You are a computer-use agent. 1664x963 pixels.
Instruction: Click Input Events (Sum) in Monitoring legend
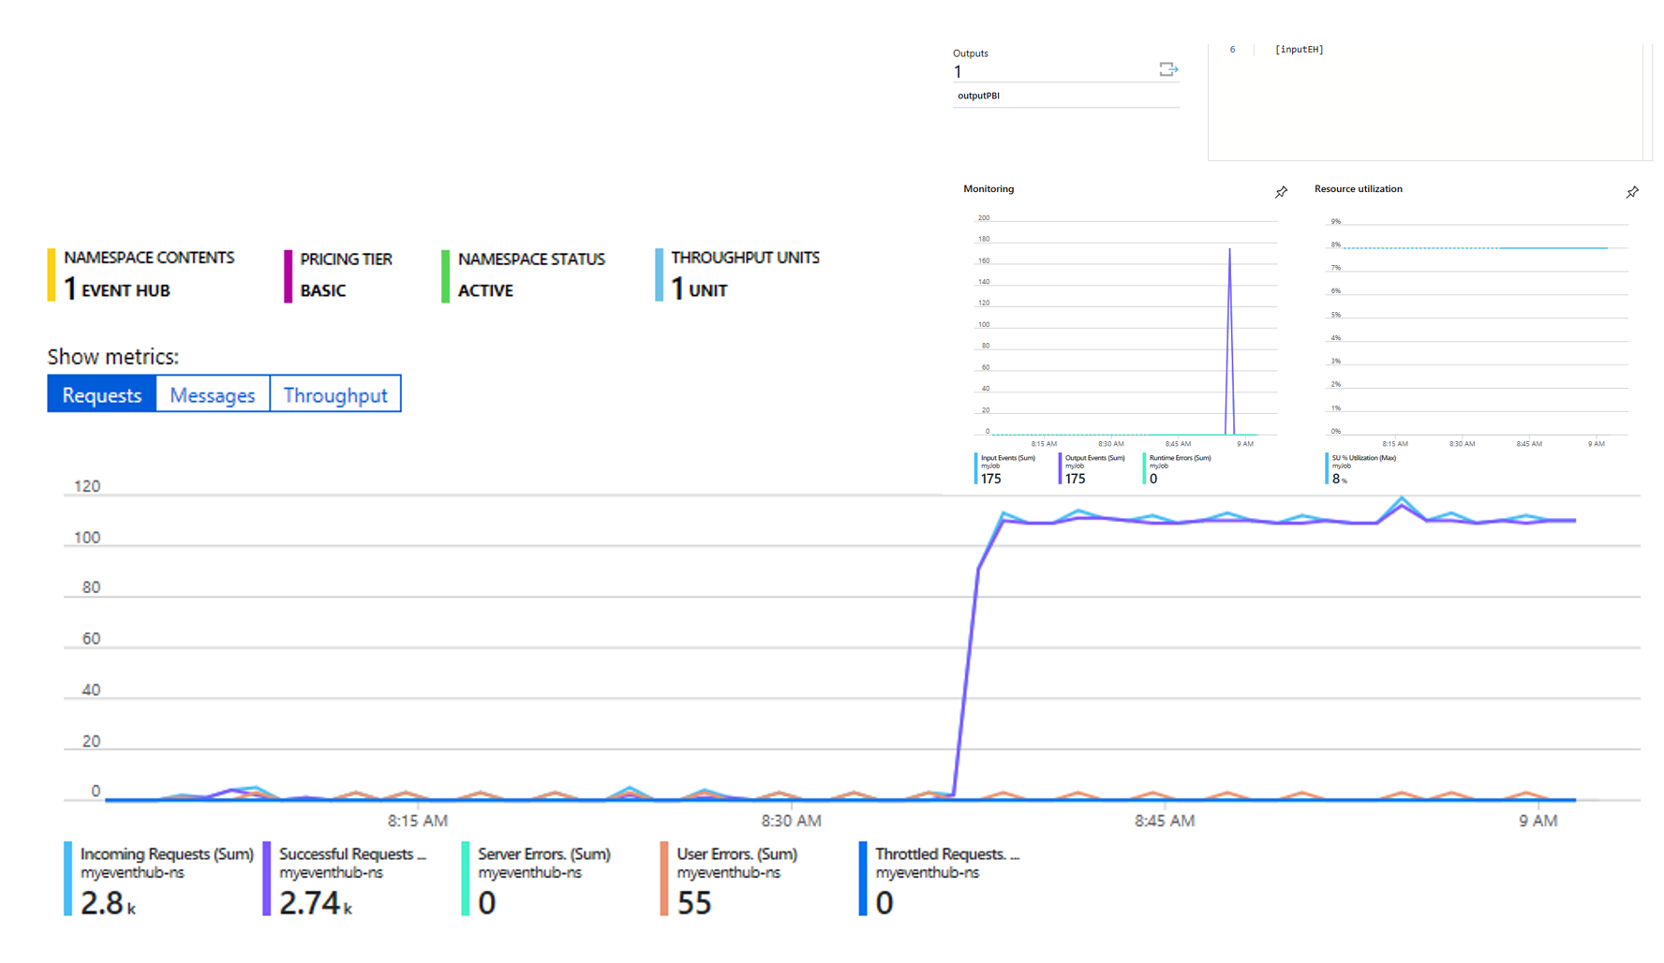click(x=1007, y=469)
